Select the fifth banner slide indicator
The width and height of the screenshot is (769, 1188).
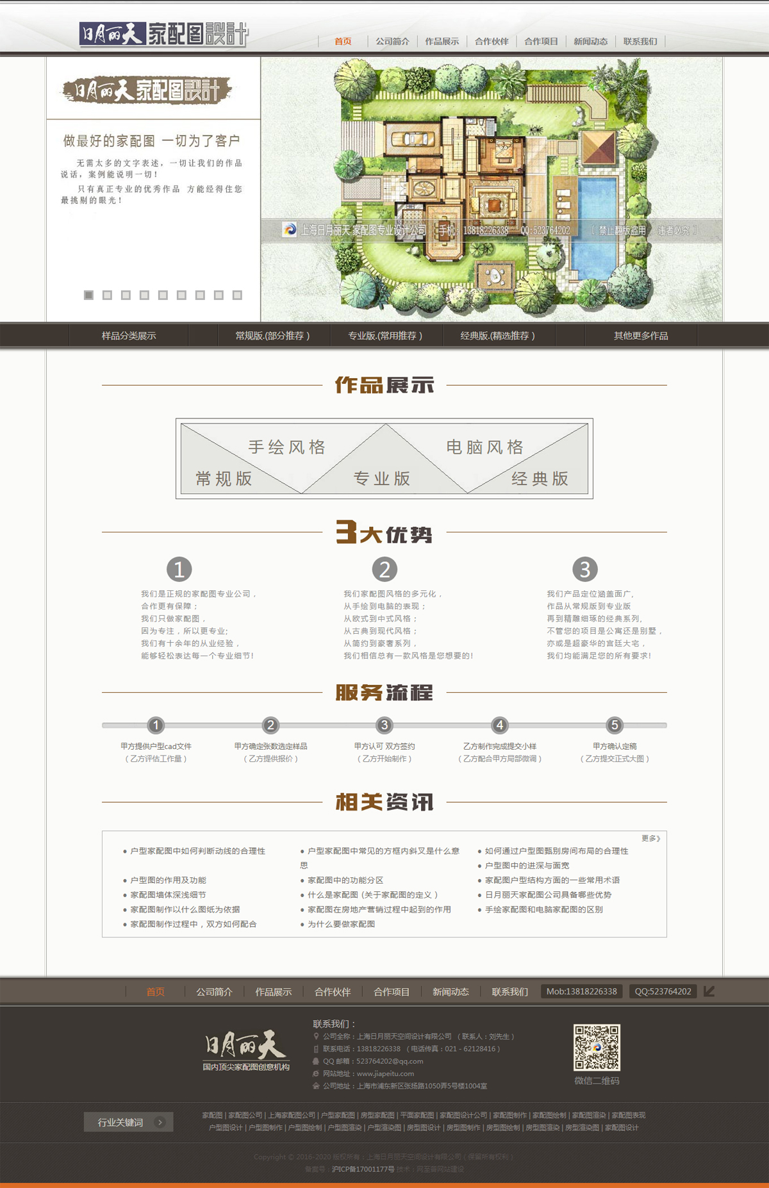pyautogui.click(x=163, y=295)
